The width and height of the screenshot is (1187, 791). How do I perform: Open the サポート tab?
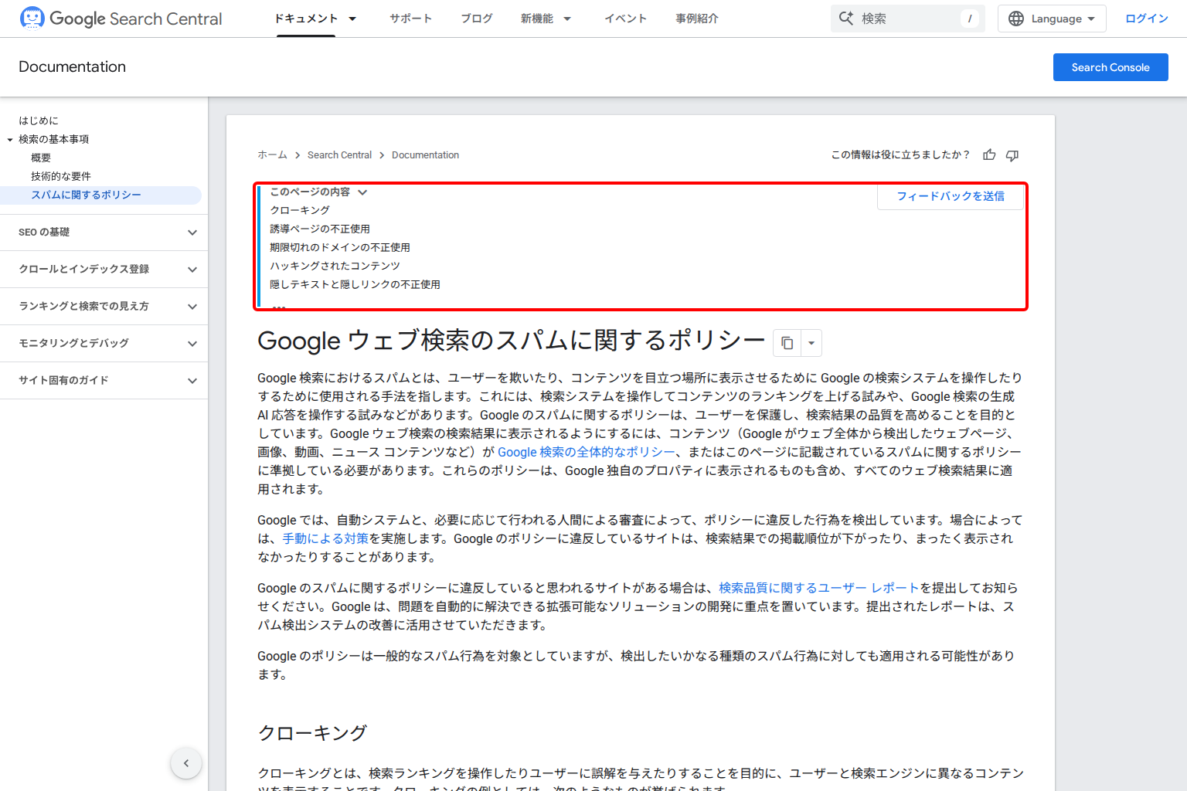(x=410, y=19)
